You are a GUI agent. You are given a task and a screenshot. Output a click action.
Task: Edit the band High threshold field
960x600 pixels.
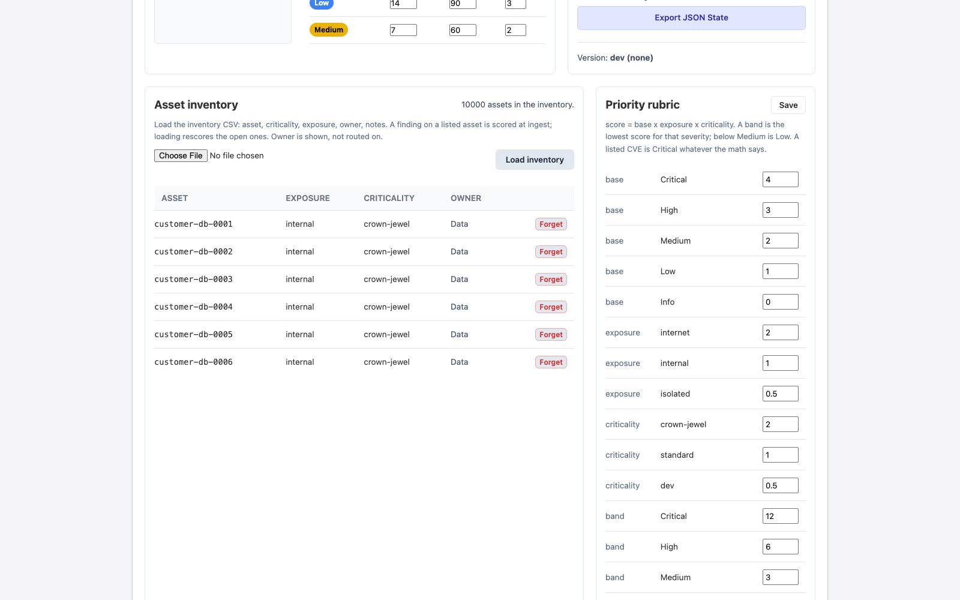coord(781,547)
